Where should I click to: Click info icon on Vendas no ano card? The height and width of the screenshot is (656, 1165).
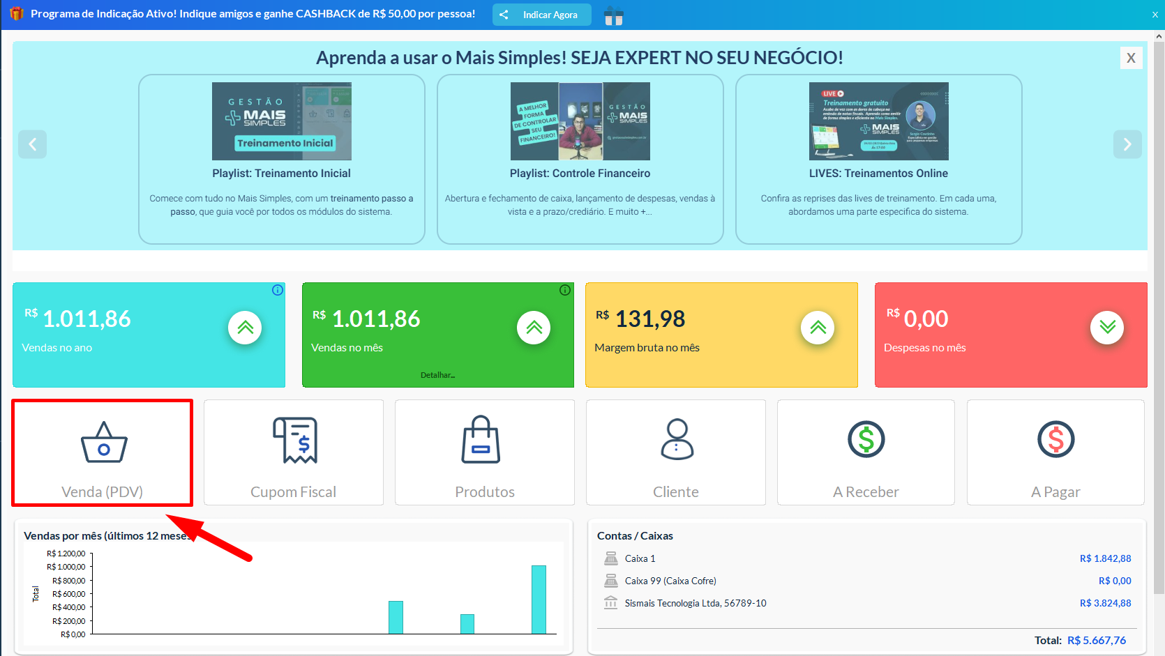pyautogui.click(x=278, y=290)
